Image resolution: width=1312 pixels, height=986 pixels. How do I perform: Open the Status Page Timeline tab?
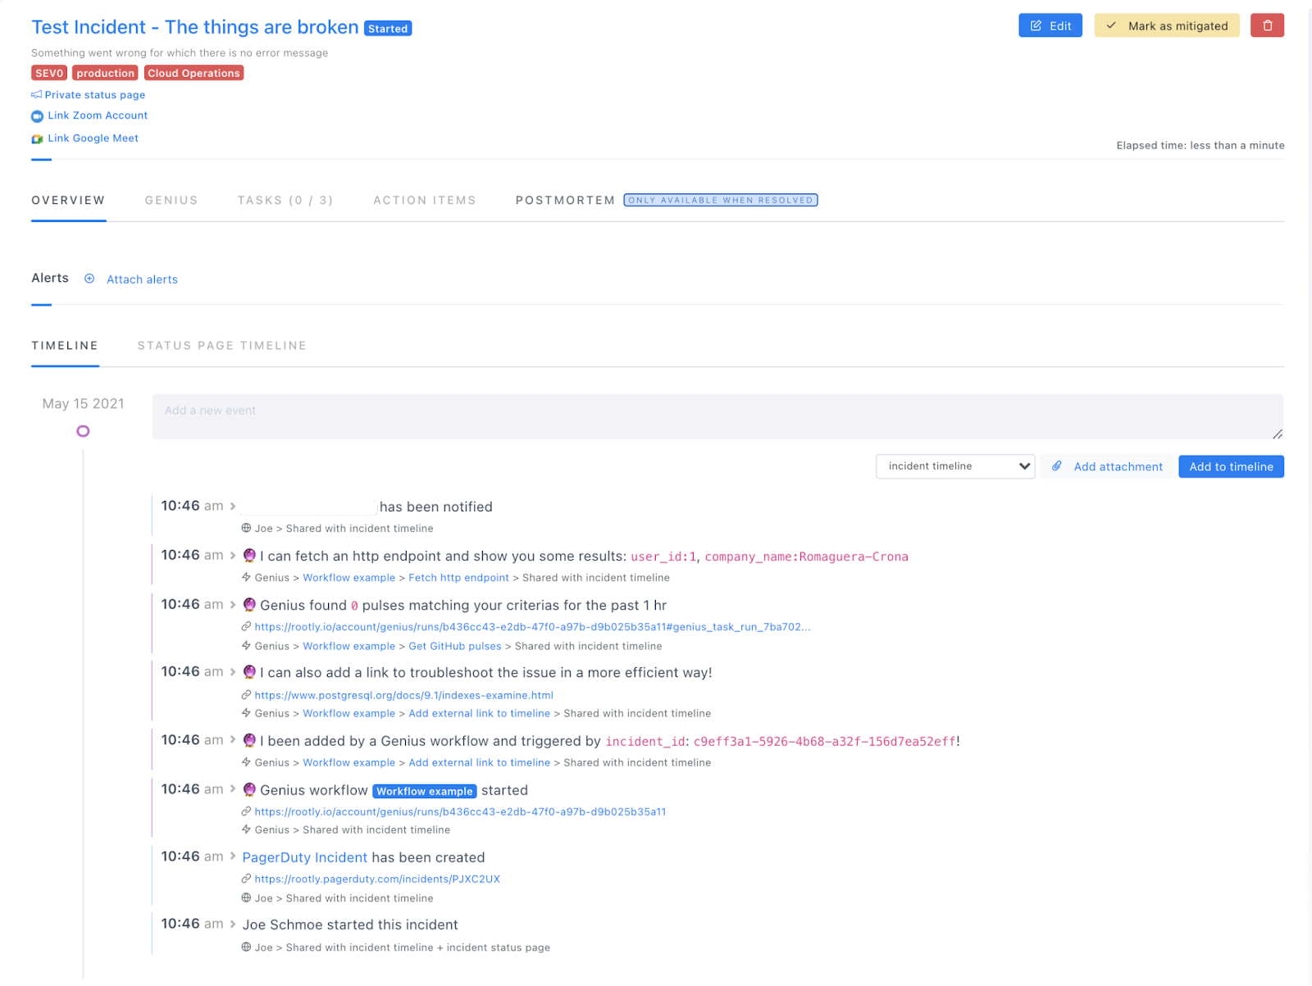point(222,346)
